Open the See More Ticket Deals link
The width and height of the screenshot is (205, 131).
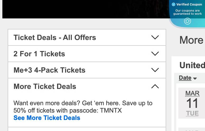point(47,118)
